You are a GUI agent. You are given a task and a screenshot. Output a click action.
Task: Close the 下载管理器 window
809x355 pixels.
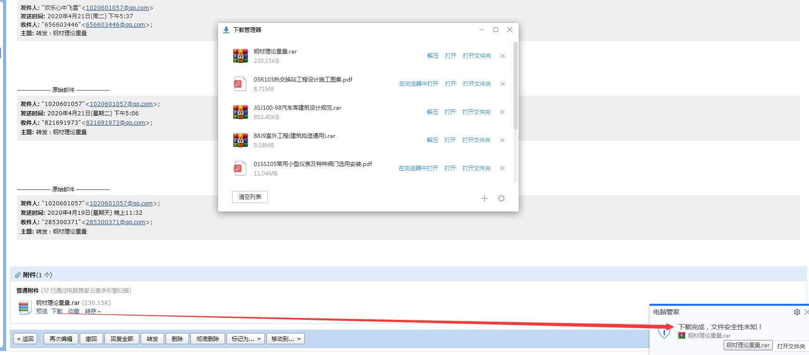pyautogui.click(x=510, y=30)
